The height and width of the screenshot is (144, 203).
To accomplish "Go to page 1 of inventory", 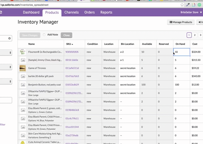I will (x=189, y=35).
